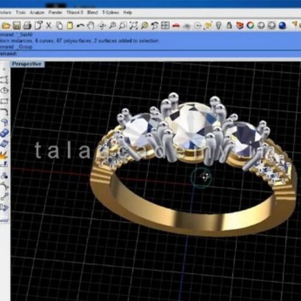
Task: Activate Zoom Window tool
Action: click(123, 25)
